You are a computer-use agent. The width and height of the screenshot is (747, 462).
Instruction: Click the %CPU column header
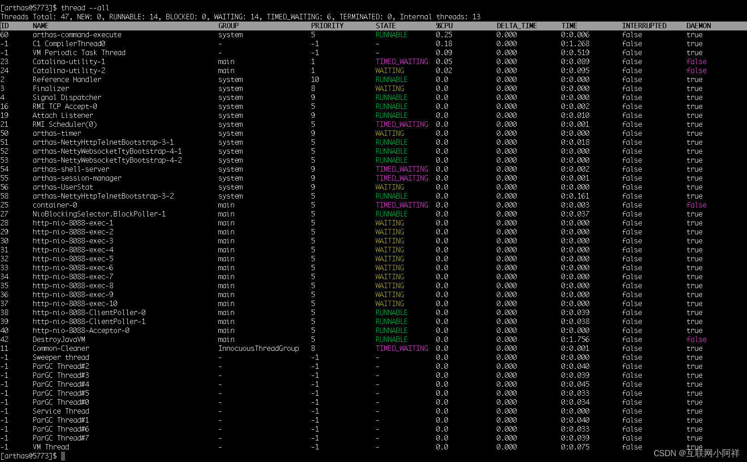444,26
